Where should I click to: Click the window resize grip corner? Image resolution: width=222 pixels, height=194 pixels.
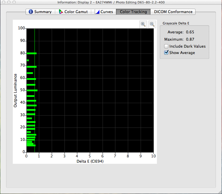pos(220,192)
